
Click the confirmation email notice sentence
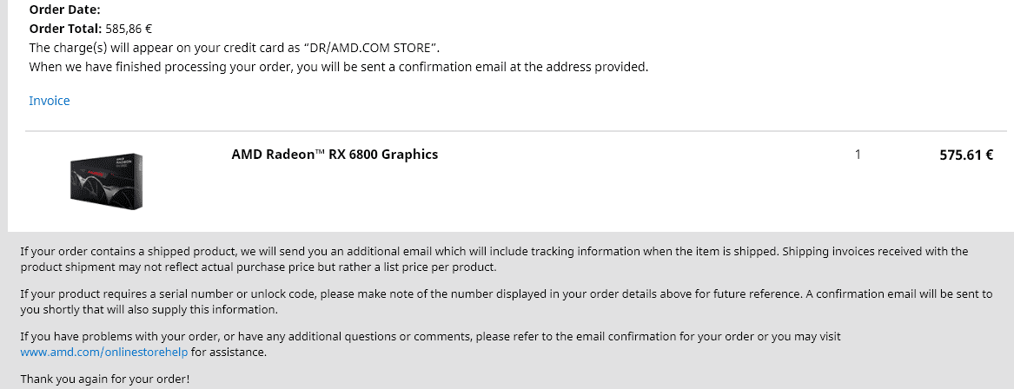click(338, 67)
